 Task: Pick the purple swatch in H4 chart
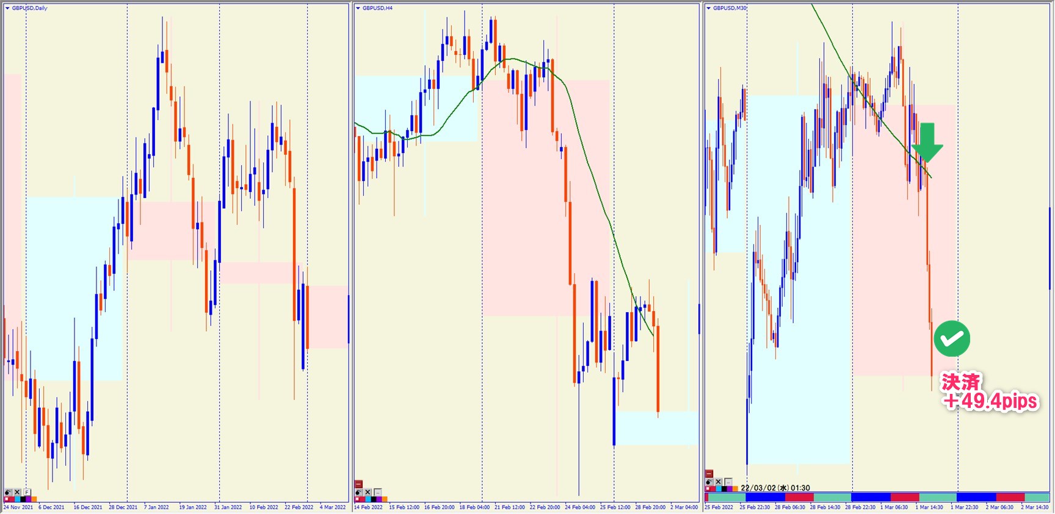379,499
